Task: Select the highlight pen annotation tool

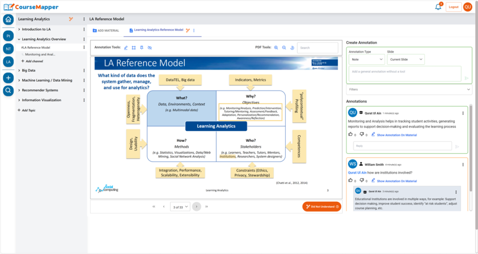Action: [126, 47]
